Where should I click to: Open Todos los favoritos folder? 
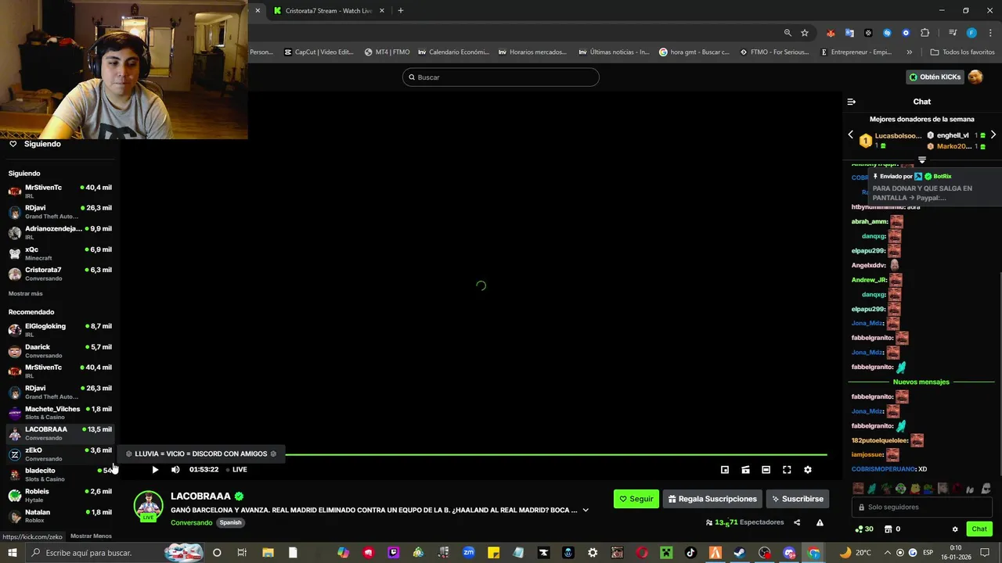pyautogui.click(x=962, y=52)
